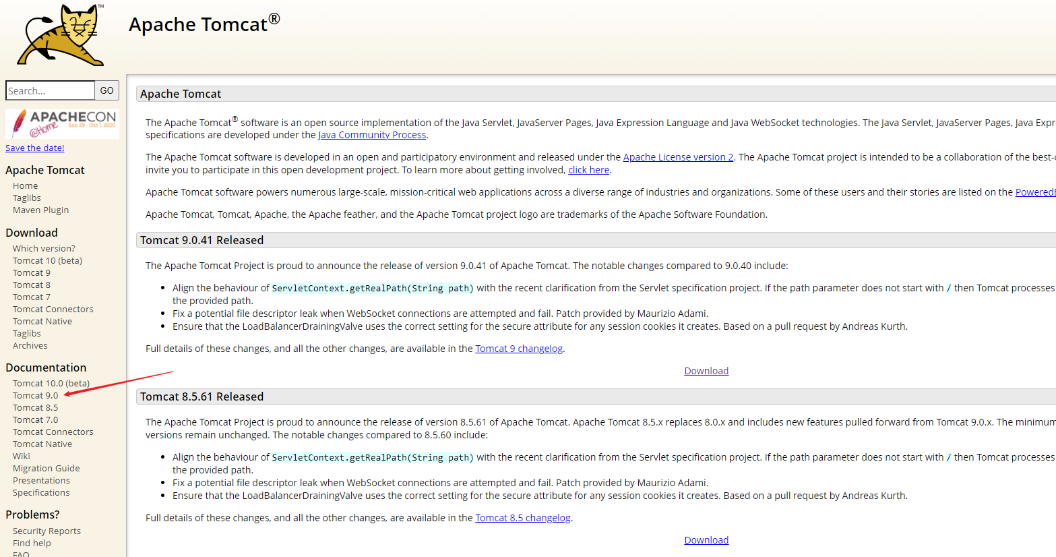Open Tomcat Native under Documentation
Screen dimensions: 1056x557
point(42,444)
